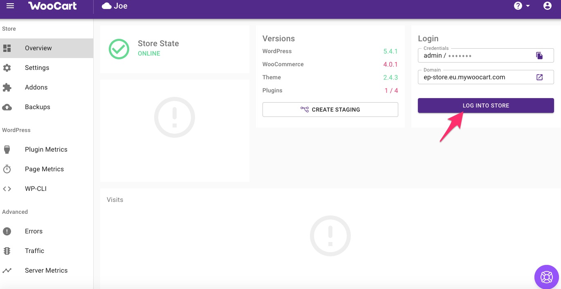561x289 pixels.
Task: Open store domain in new tab icon
Action: (539, 77)
